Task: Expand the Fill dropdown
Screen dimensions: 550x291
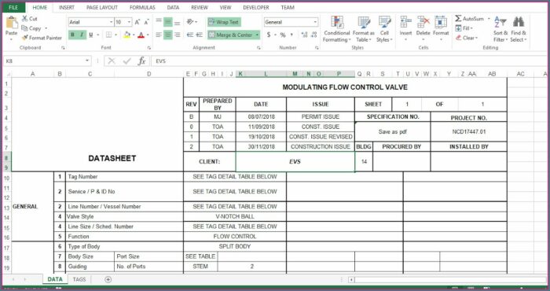Action: pyautogui.click(x=471, y=28)
